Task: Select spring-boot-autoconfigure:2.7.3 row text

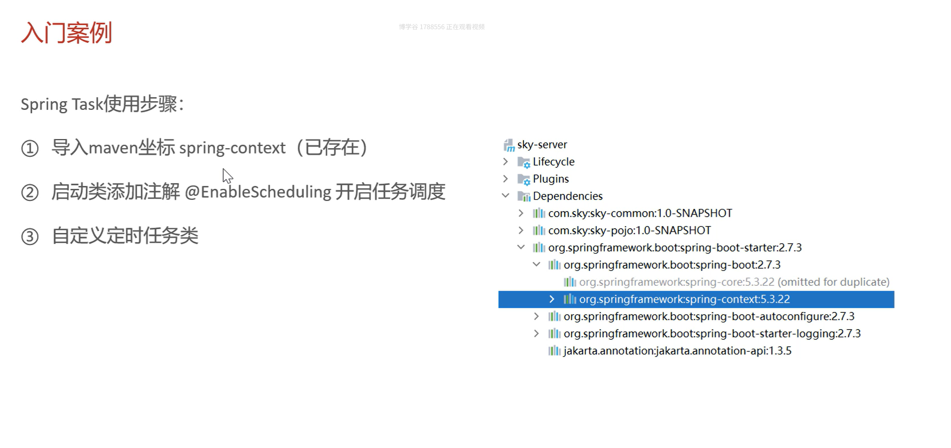Action: coord(709,316)
